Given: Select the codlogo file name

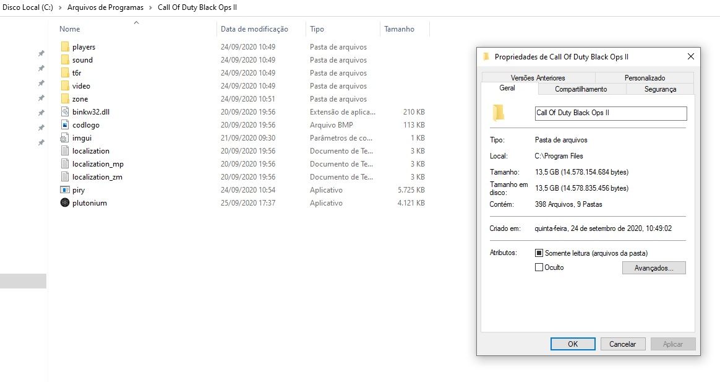Looking at the screenshot, I should [x=86, y=125].
